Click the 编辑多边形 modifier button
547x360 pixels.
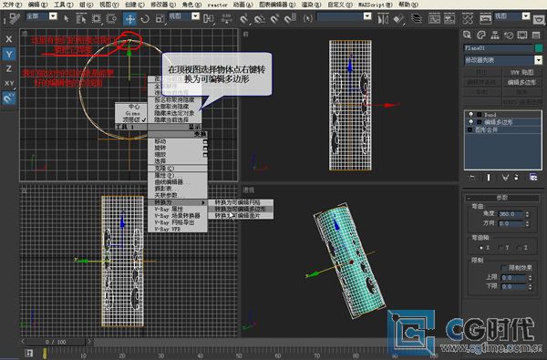521,82
